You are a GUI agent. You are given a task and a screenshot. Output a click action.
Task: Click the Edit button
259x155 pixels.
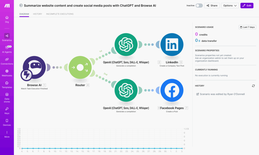pos(247,6)
